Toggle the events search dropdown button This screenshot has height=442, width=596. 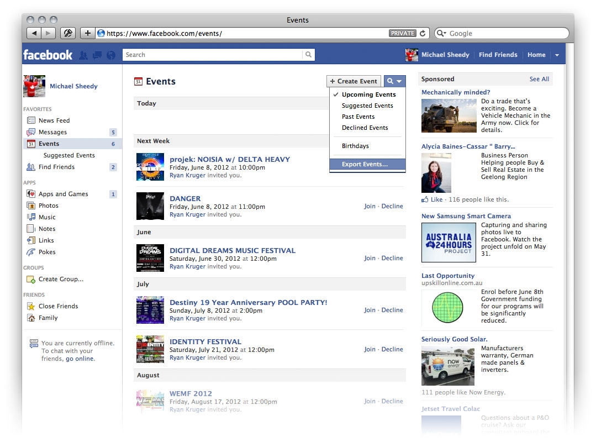tap(394, 81)
